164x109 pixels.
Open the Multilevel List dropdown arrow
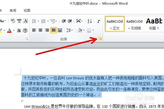pos(56,21)
